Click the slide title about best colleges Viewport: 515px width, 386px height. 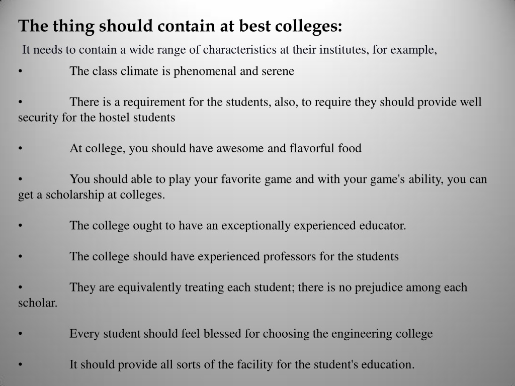[x=180, y=26]
